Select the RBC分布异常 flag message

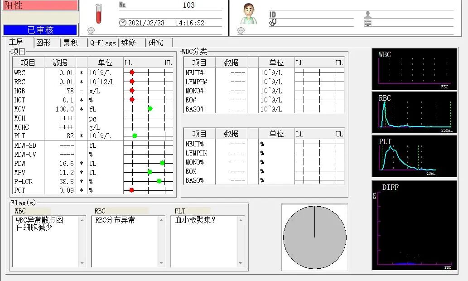click(115, 220)
